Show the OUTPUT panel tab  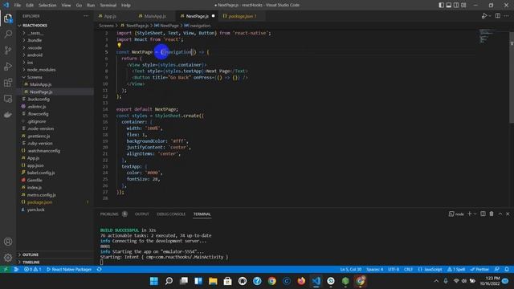[141, 214]
